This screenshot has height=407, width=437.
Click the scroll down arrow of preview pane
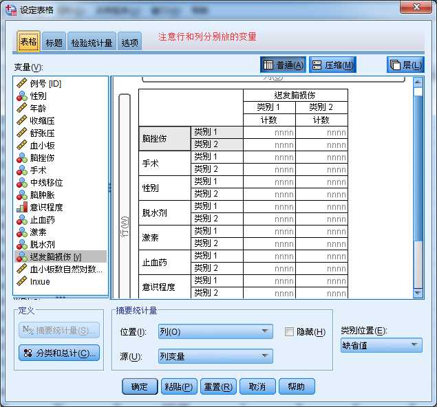tap(418, 292)
